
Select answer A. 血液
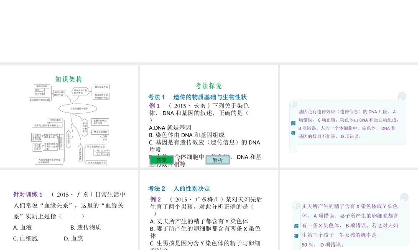pyautogui.click(x=23, y=227)
